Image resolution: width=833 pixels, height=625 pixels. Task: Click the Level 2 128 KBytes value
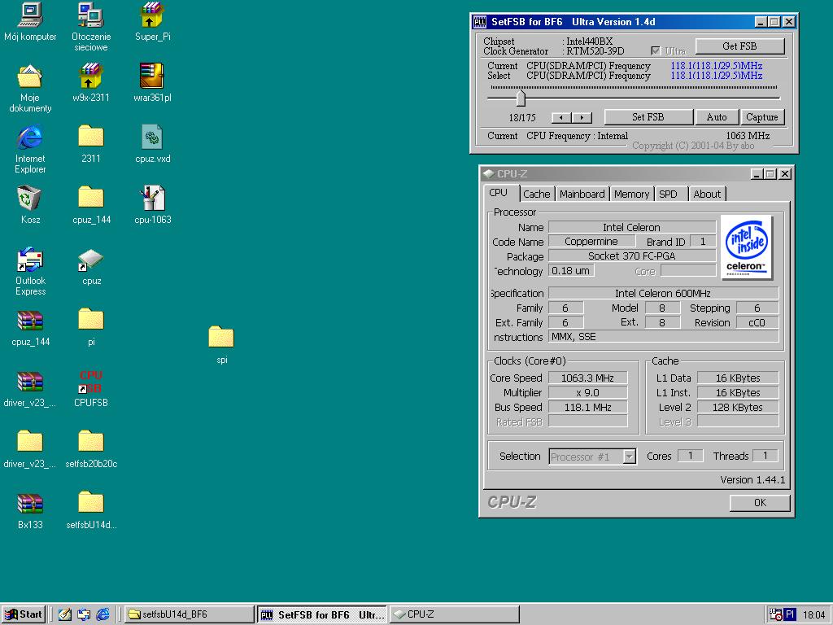(x=738, y=408)
